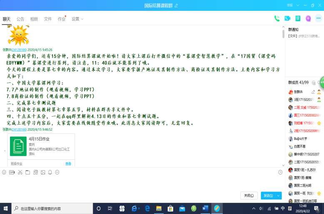Open the screenshot scissors tool
This screenshot has width=324, height=214.
(x=20, y=172)
